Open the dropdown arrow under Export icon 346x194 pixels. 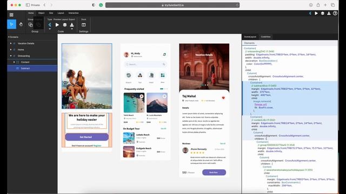click(x=72, y=29)
